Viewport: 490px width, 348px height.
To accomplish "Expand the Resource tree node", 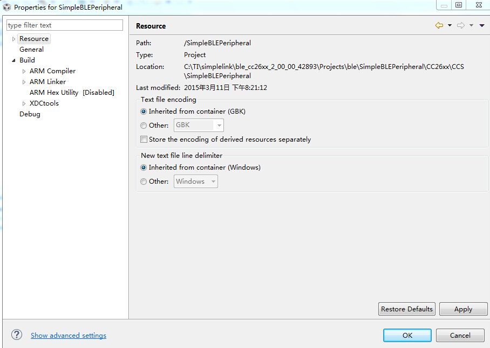I will coord(14,39).
